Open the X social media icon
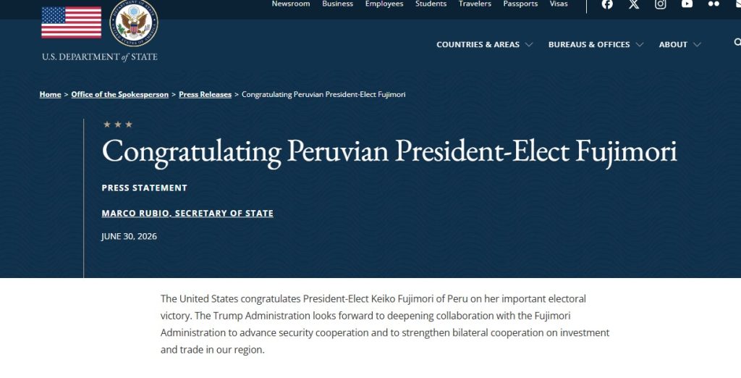This screenshot has width=741, height=378. 634,4
